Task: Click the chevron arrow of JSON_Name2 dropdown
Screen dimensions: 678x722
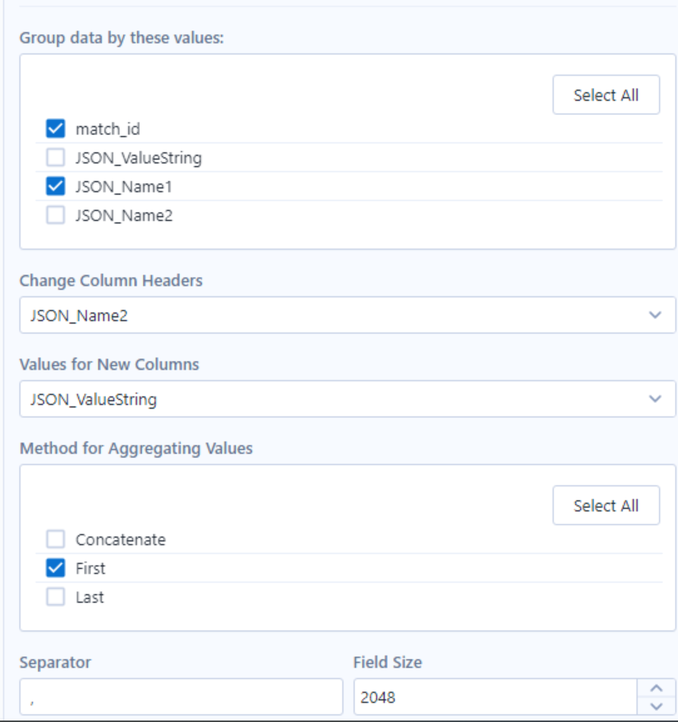Action: tap(655, 315)
